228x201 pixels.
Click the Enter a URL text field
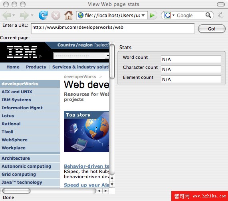tap(113, 28)
